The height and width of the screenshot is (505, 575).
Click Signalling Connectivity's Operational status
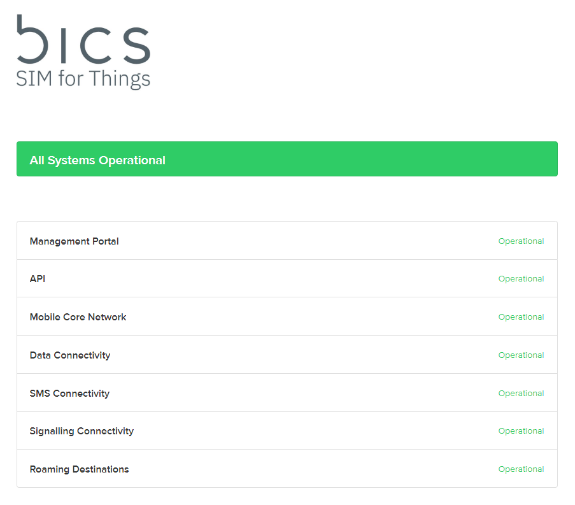521,431
